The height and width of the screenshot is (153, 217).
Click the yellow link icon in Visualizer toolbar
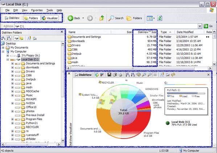173,75
